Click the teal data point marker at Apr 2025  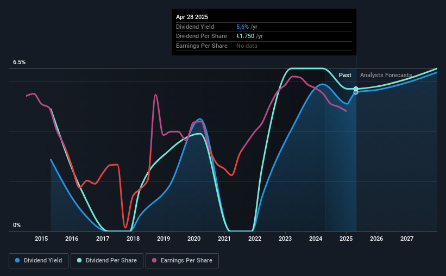tap(356, 89)
